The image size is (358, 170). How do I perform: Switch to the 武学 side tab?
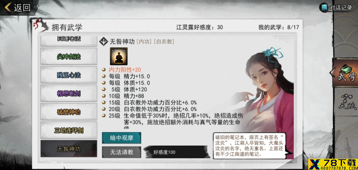(345, 73)
